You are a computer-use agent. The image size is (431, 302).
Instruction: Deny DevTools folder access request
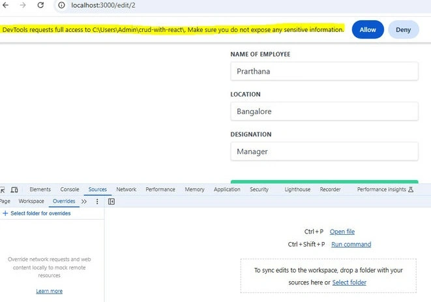[x=403, y=29]
